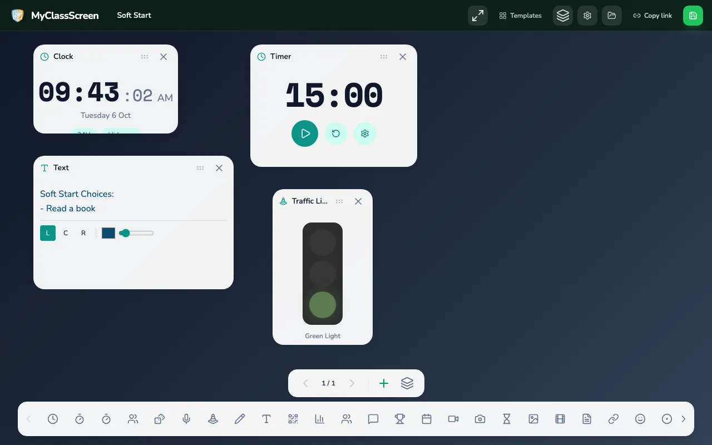The image size is (712, 445).
Task: Open the header settings gear
Action: tap(587, 16)
